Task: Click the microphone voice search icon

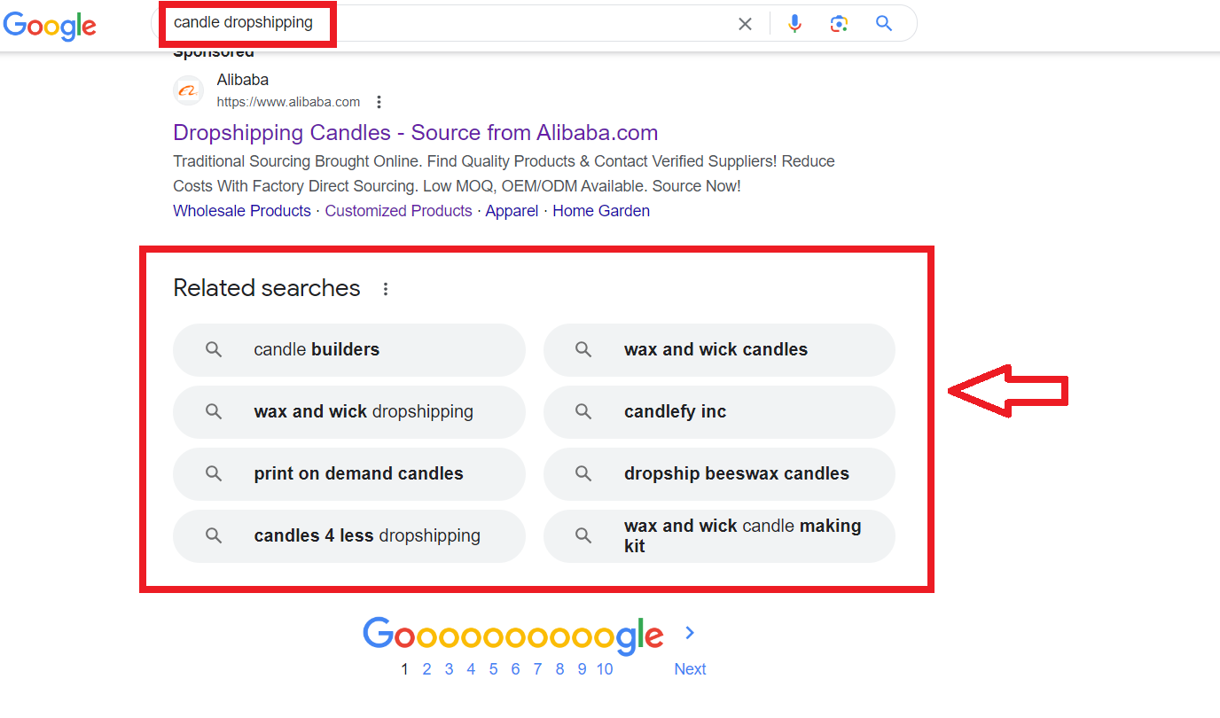Action: pos(794,23)
